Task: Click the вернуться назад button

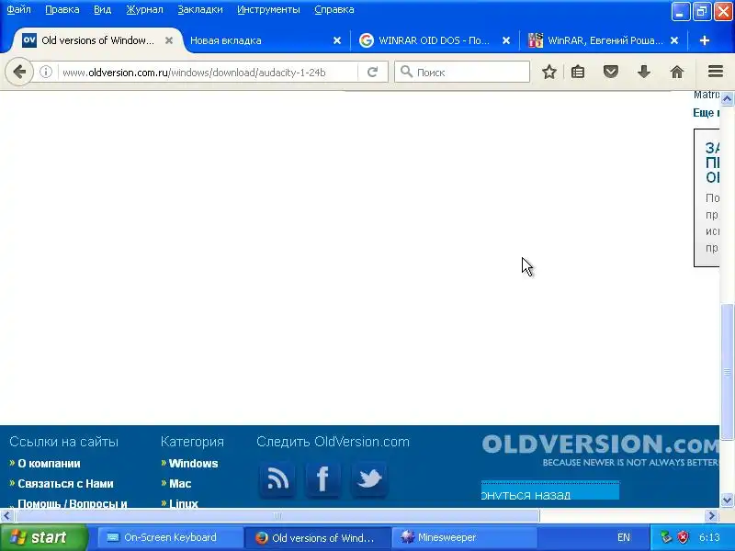Action: [x=549, y=491]
